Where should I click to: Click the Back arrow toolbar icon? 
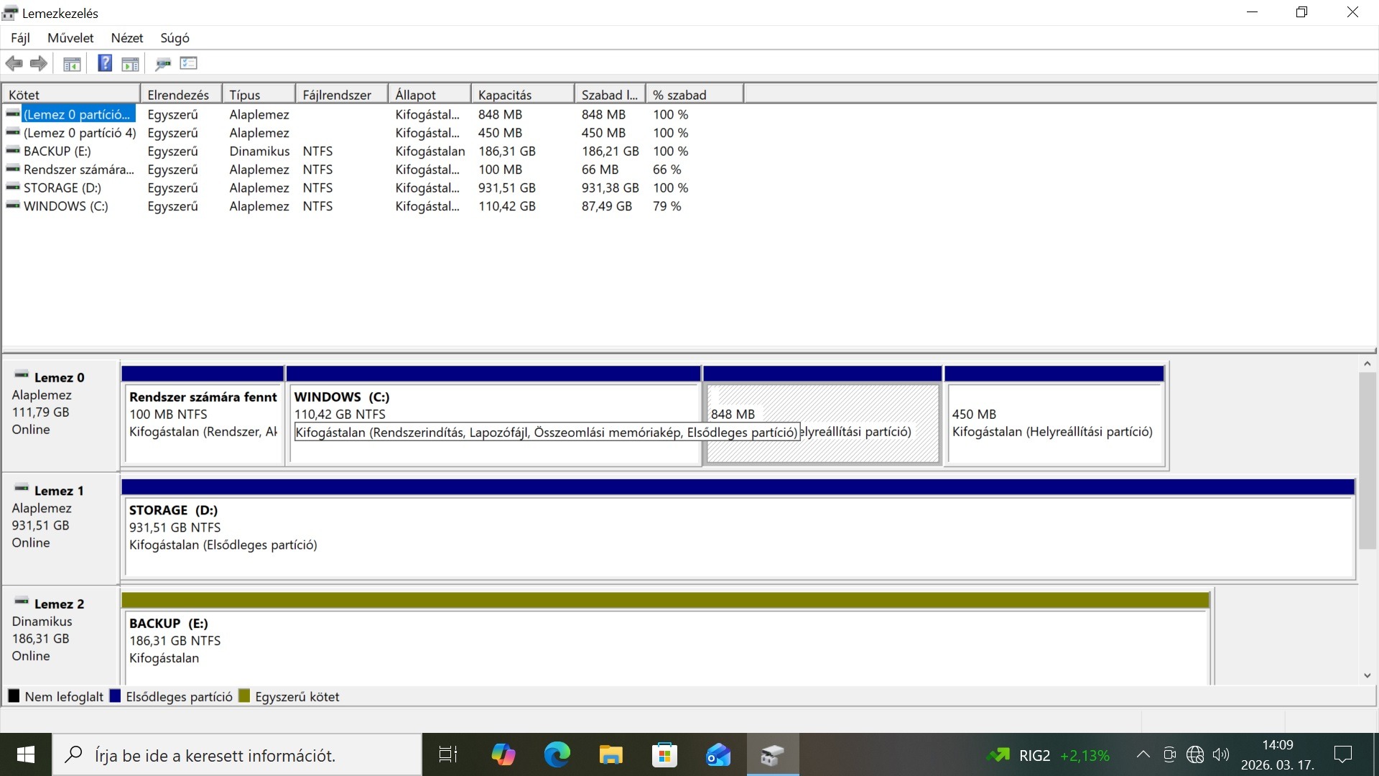coord(14,64)
